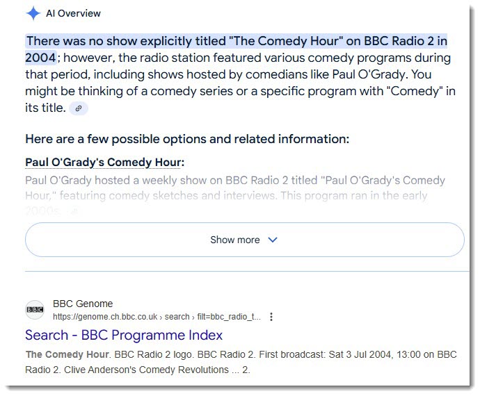Click the faded link icon after "2000s"
Image resolution: width=480 pixels, height=396 pixels.
pos(74,211)
